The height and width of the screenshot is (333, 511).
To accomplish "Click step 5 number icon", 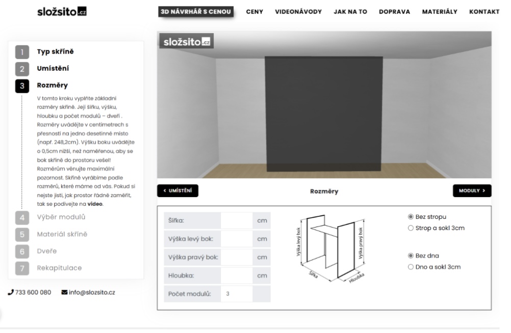I will point(22,234).
